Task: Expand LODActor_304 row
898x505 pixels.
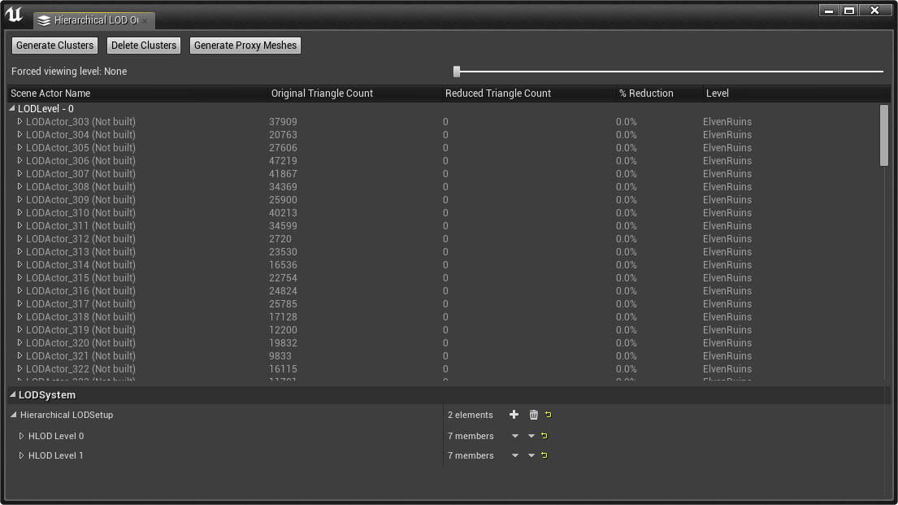Action: point(20,135)
